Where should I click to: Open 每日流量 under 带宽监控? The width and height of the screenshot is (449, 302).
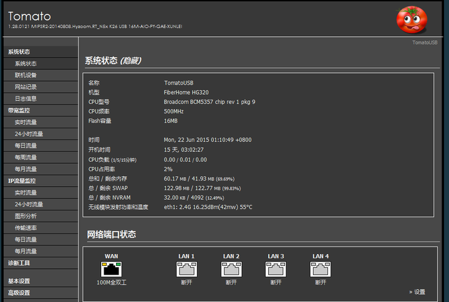[41, 146]
